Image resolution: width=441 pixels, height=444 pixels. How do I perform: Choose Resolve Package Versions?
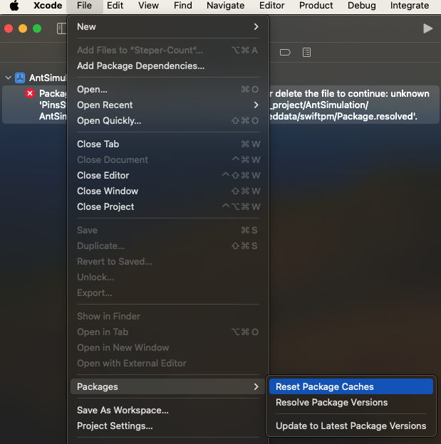pos(351,403)
